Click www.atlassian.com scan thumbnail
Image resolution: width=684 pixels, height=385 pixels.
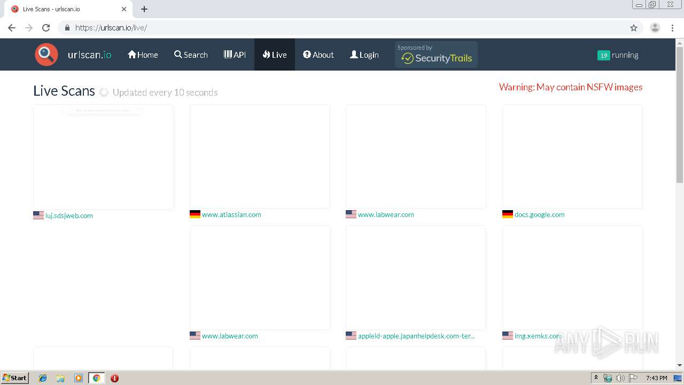pos(260,156)
